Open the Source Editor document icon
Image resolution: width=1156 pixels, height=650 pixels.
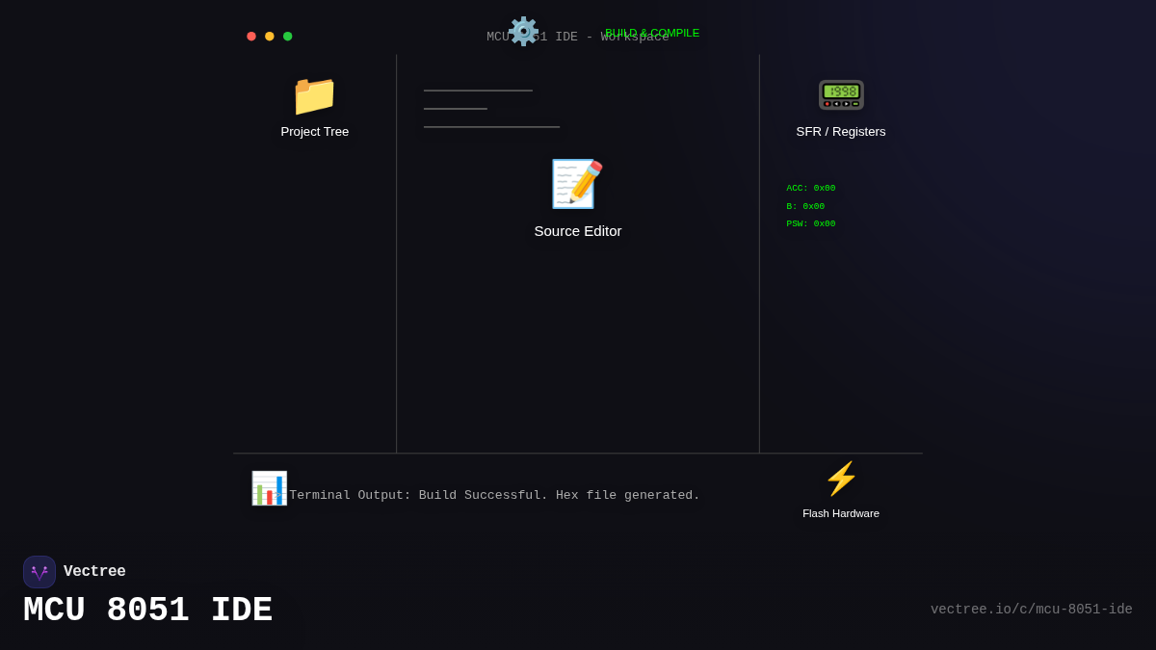point(577,183)
